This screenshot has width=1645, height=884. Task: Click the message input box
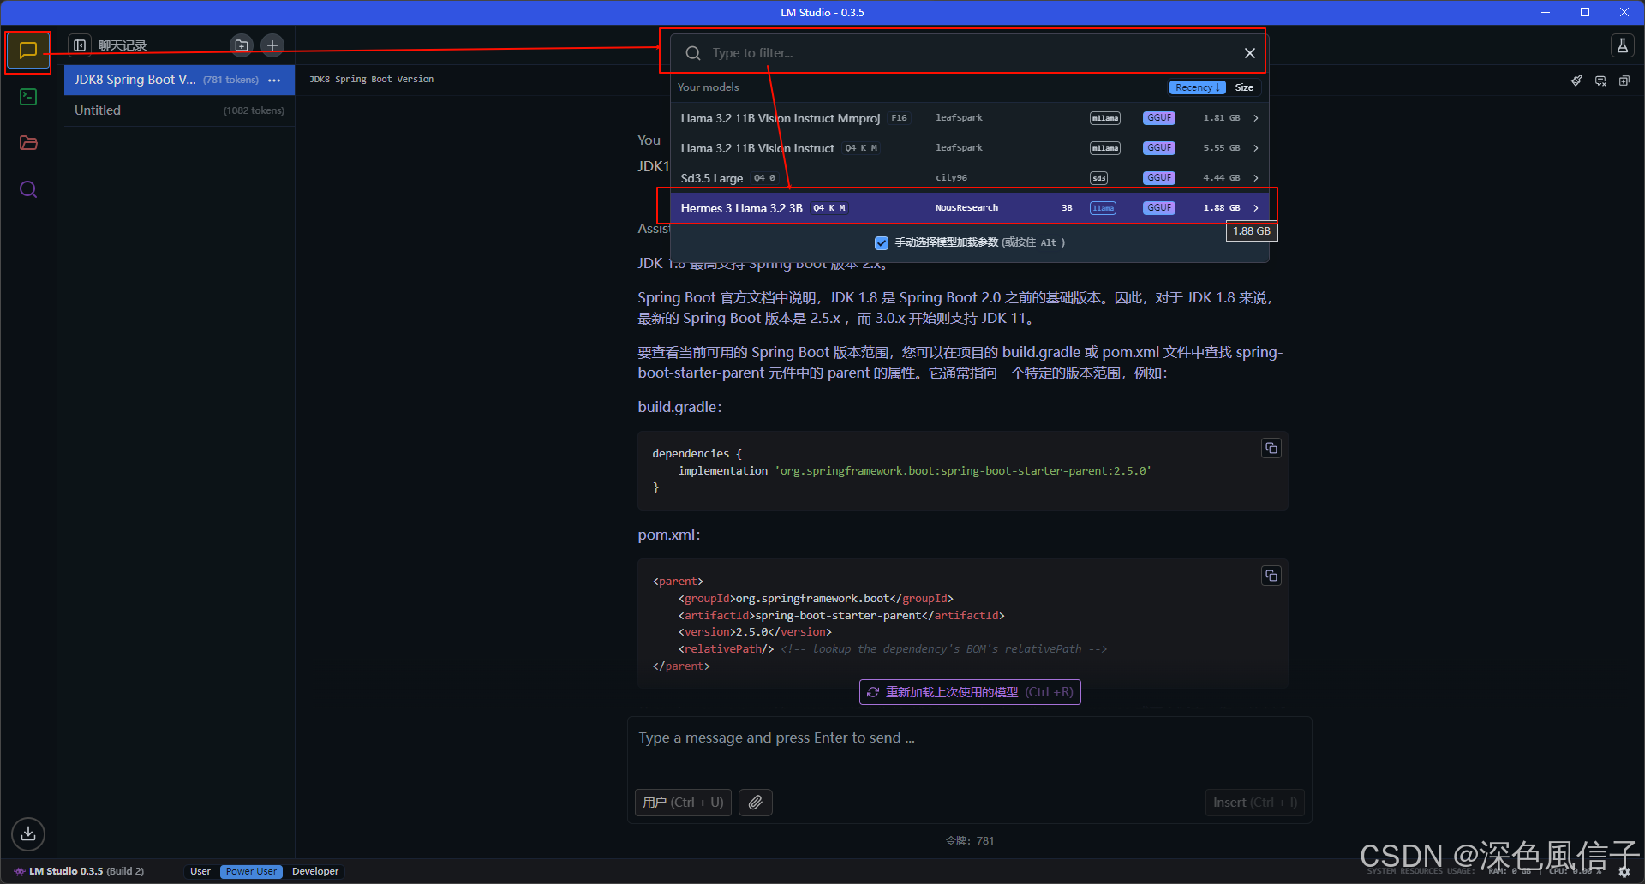pyautogui.click(x=969, y=738)
